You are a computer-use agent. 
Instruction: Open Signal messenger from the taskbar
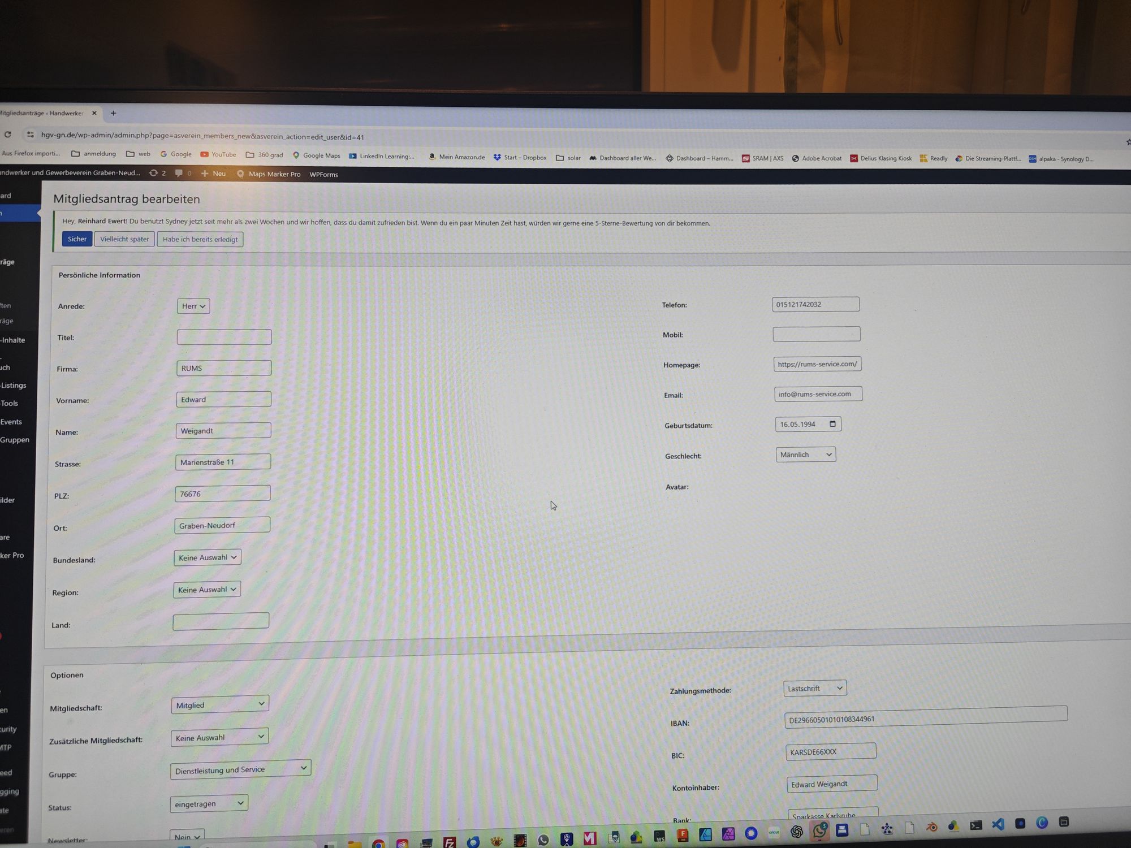751,833
